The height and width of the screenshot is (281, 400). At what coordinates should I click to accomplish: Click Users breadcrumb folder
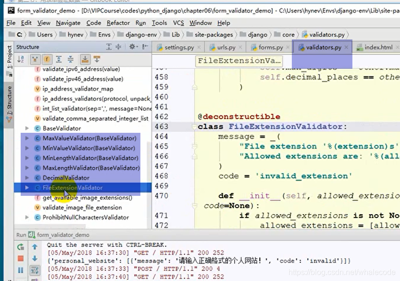[x=40, y=35]
